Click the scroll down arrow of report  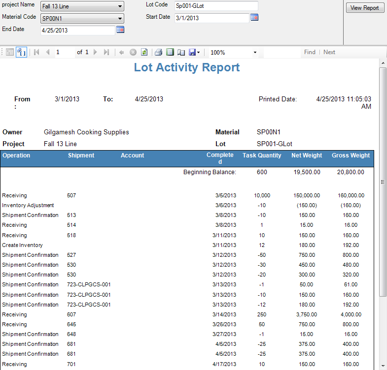coord(383,366)
